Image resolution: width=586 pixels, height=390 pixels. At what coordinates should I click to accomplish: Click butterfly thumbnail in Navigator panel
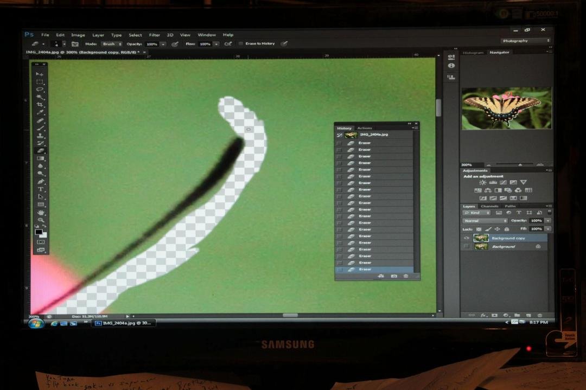506,108
